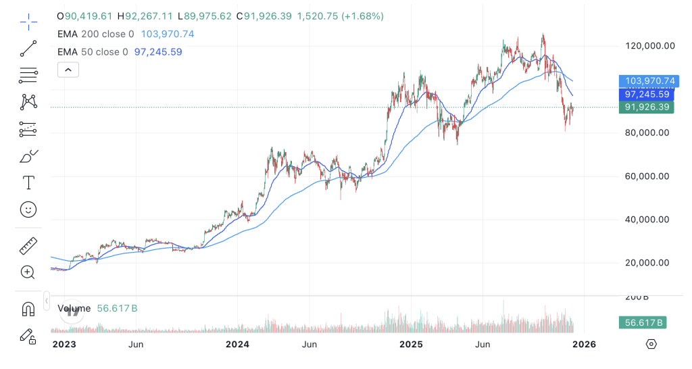Screen dimensions: 692x369
Task: Select the ruler measure tool
Action: click(28, 246)
